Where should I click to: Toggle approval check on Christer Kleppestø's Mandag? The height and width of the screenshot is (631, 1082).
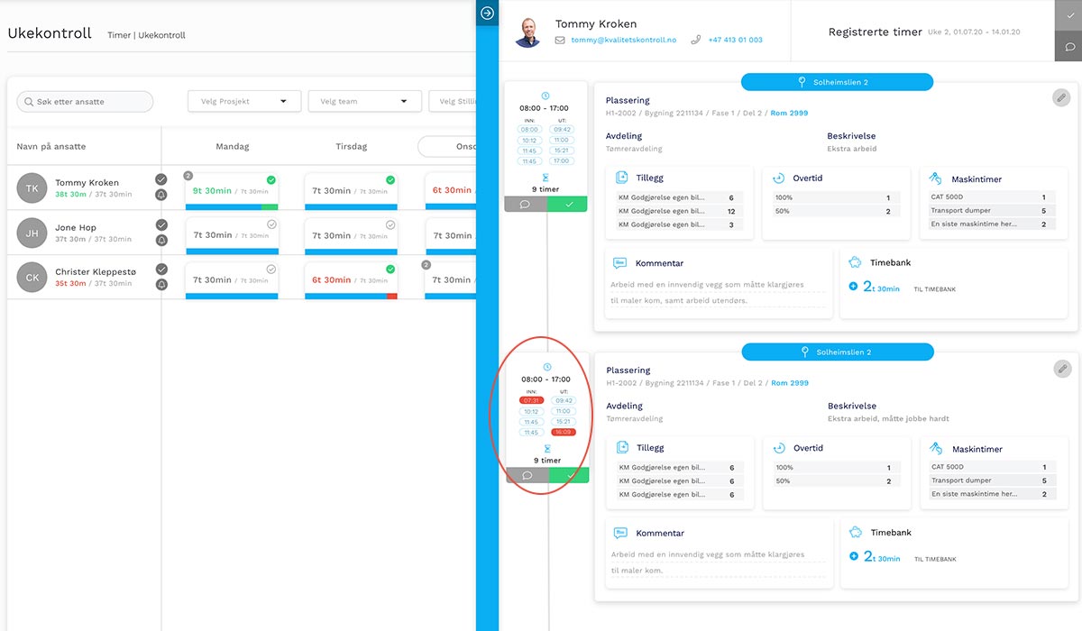[x=270, y=270]
